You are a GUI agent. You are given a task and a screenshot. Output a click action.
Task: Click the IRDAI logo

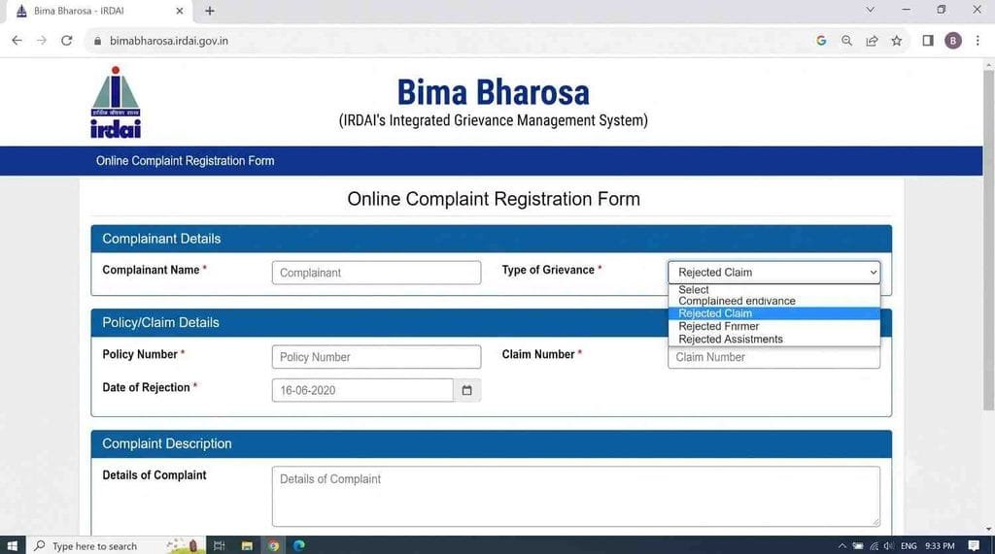[116, 102]
